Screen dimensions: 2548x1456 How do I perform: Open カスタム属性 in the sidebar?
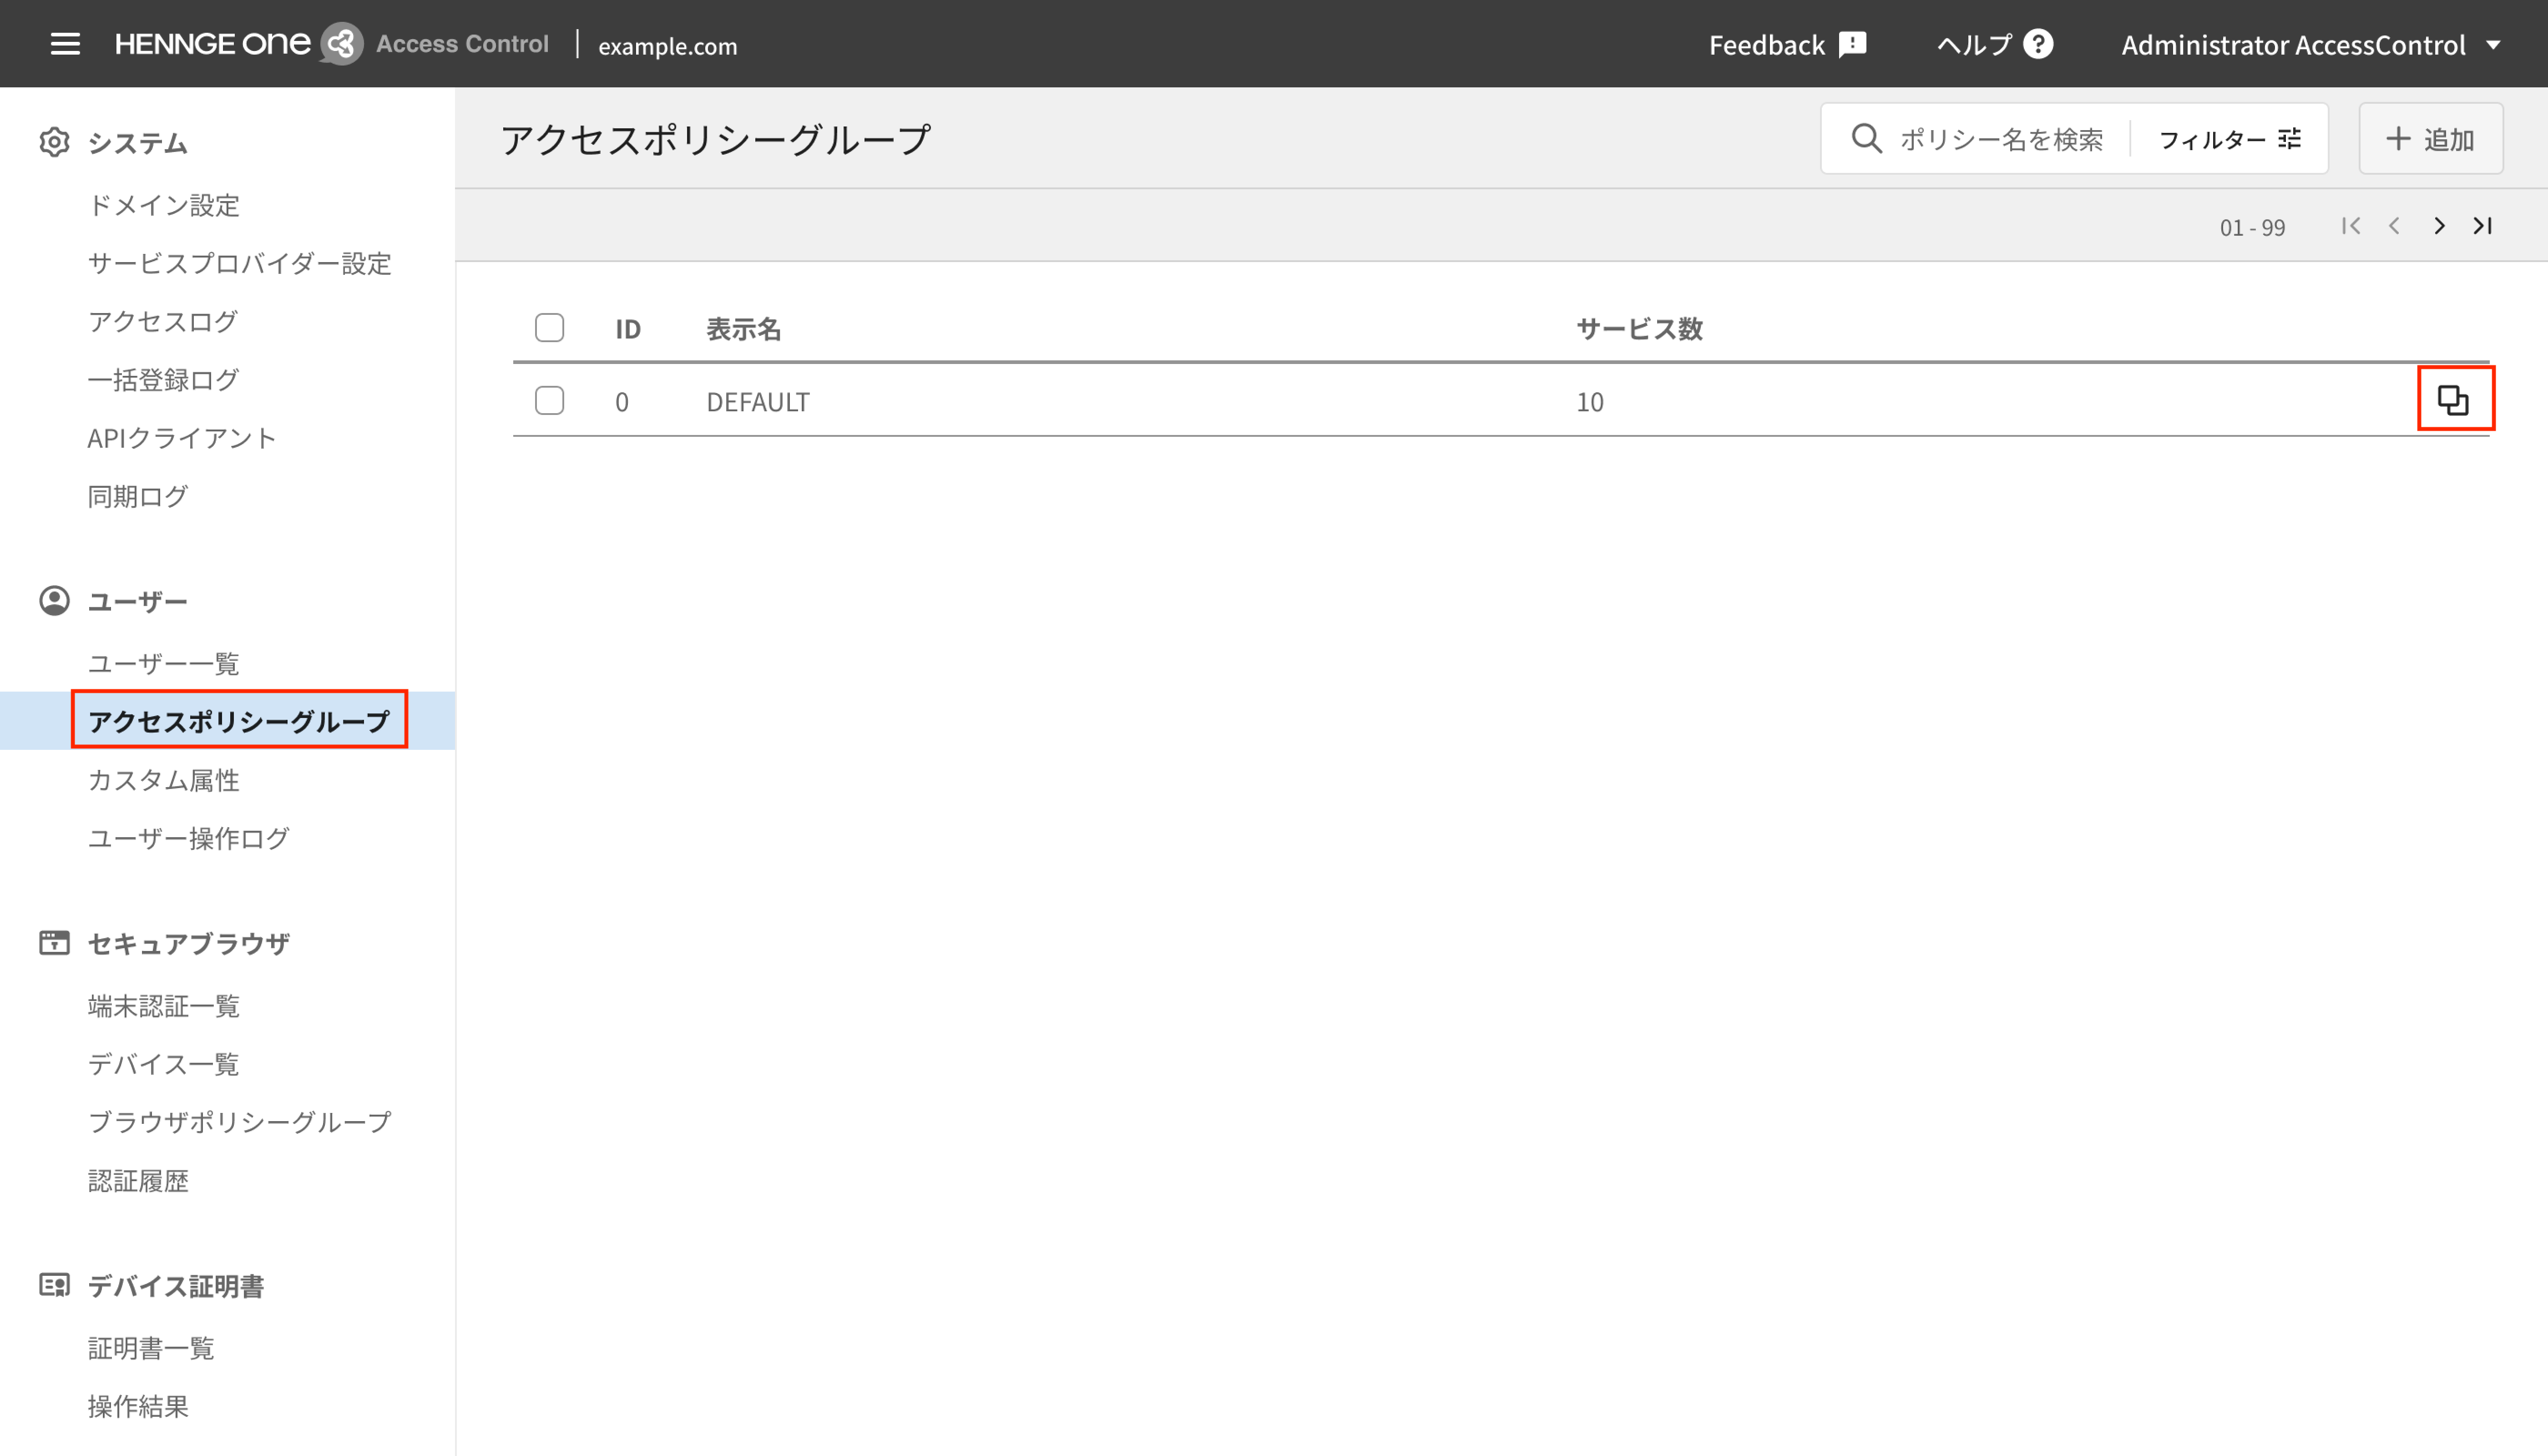pyautogui.click(x=164, y=780)
